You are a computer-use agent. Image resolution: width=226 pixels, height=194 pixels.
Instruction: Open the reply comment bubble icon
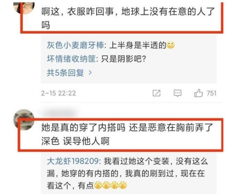177,93
